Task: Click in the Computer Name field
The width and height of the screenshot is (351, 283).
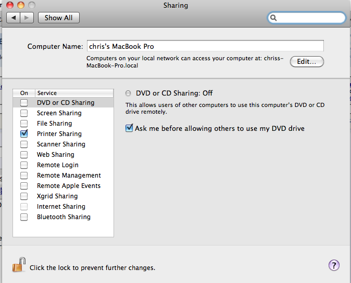Action: coord(205,46)
